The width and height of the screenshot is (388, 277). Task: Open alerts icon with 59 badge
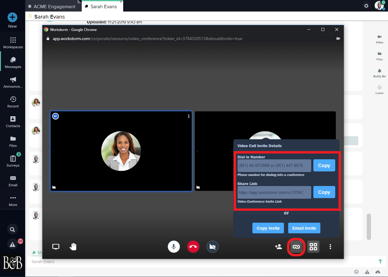coord(12,244)
